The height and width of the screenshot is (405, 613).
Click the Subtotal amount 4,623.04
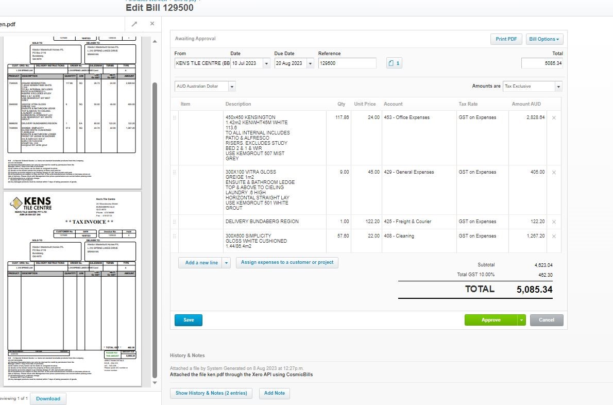pos(543,265)
